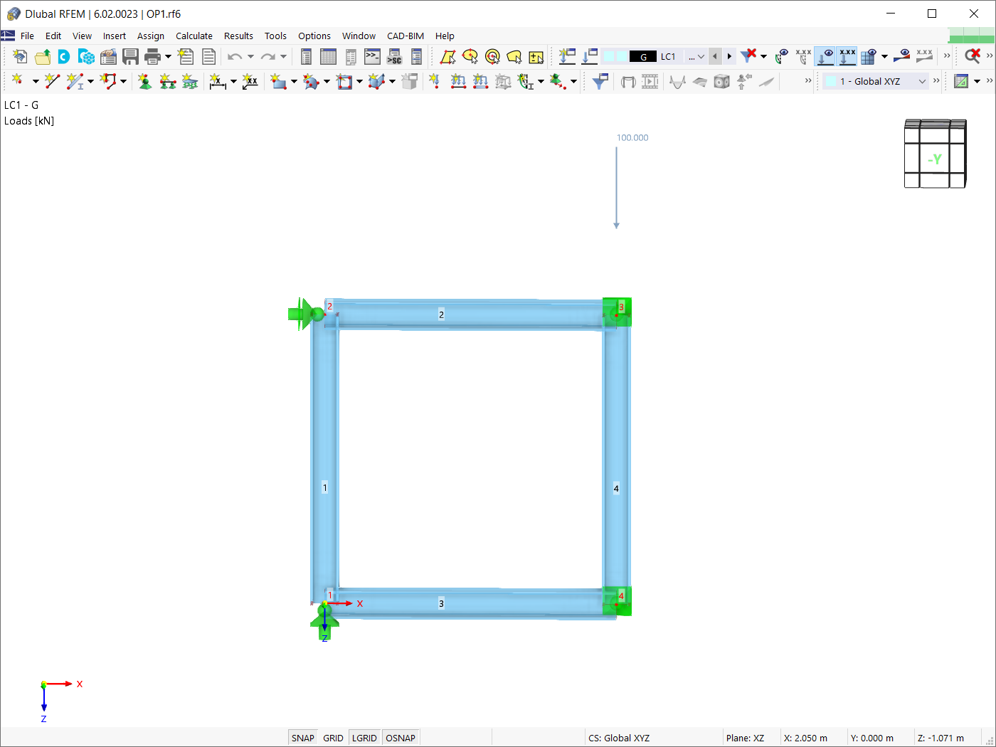Open the load case LC1 dropdown
The height and width of the screenshot is (747, 996).
[700, 57]
